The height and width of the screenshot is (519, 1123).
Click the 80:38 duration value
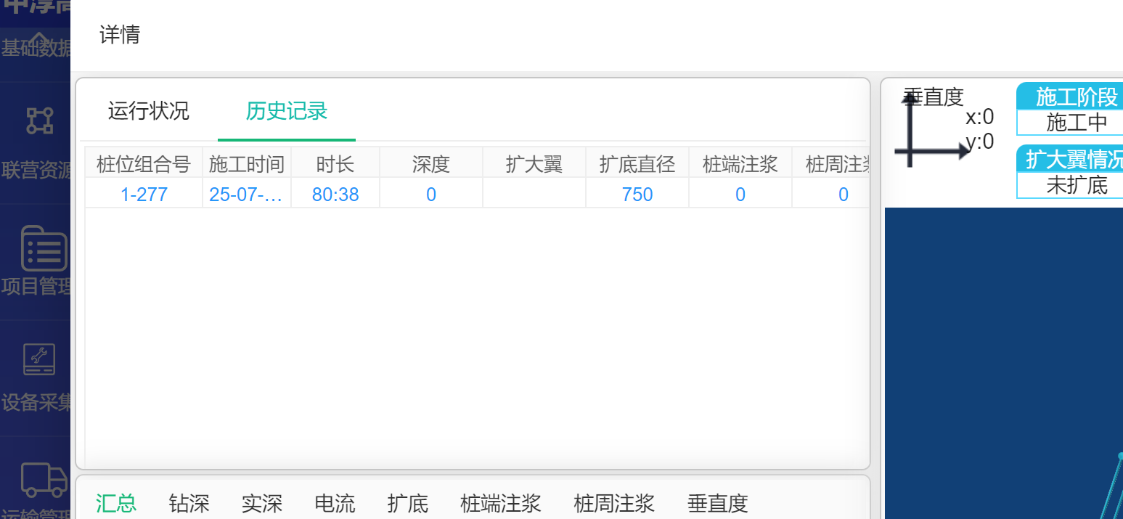[x=335, y=195]
